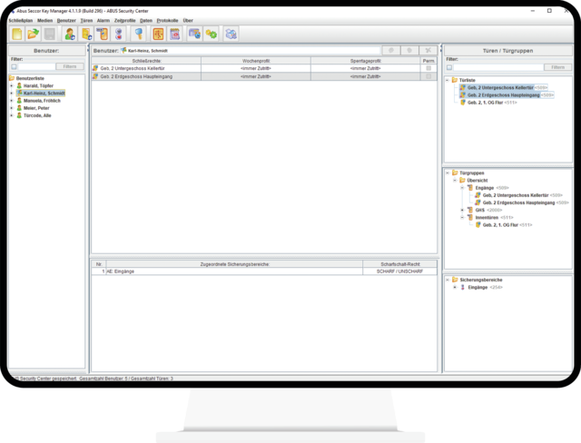Toggle the filter checkbox in the Benutzer panel
Screen dimensions: 581x443
click(x=14, y=66)
